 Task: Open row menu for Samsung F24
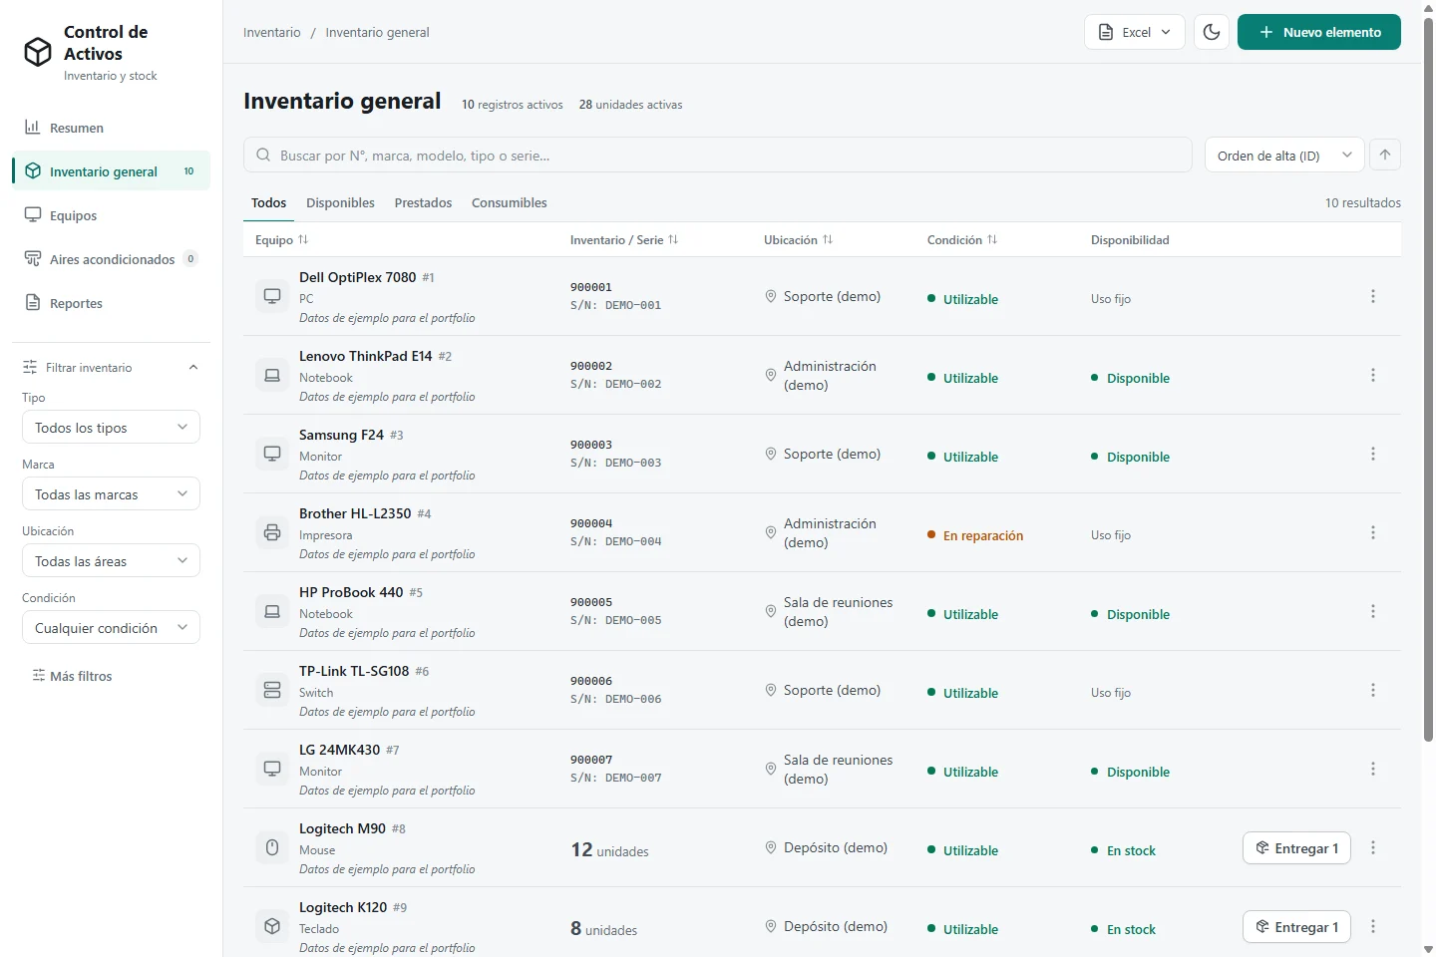(1373, 454)
